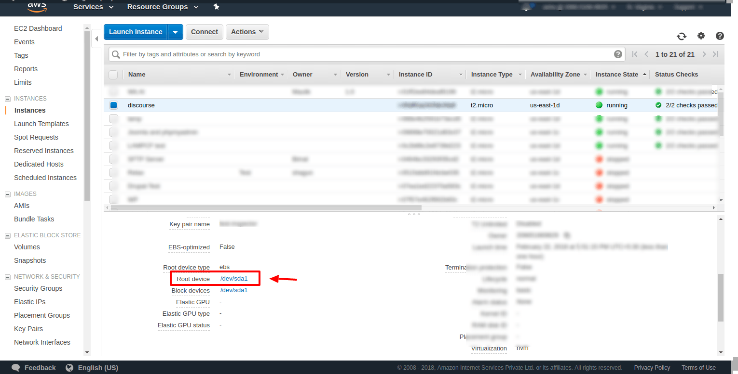Open the Availability Zone column filter dropdown
The height and width of the screenshot is (374, 738).
coord(586,75)
